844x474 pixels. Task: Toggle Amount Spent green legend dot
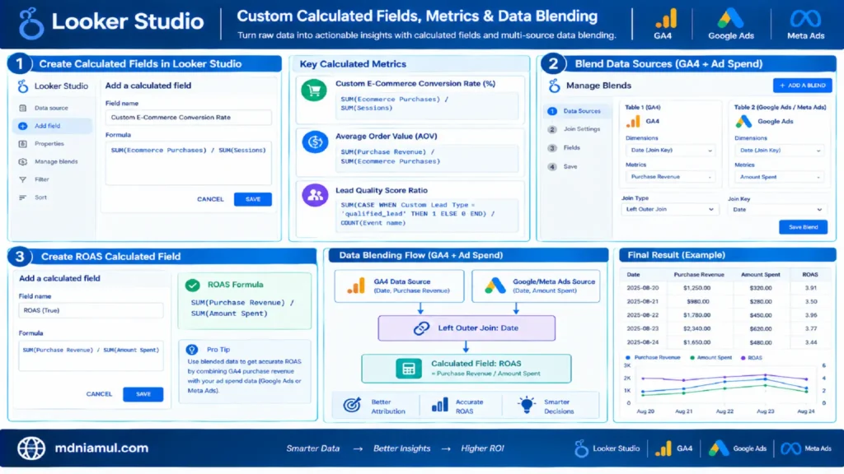click(x=692, y=358)
